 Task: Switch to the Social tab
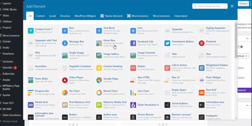click(52, 16)
